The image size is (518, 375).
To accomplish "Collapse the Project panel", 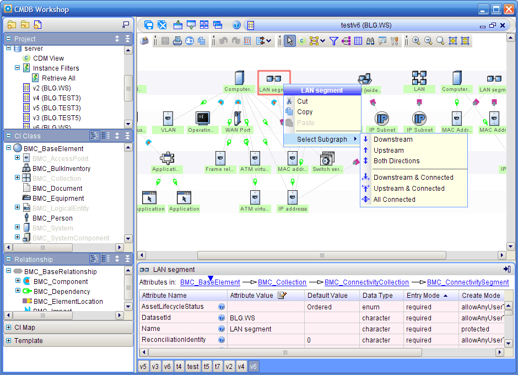I will pos(9,39).
